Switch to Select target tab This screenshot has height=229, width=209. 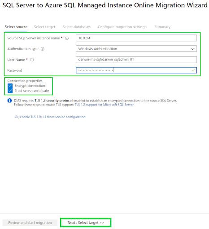pyautogui.click(x=44, y=27)
